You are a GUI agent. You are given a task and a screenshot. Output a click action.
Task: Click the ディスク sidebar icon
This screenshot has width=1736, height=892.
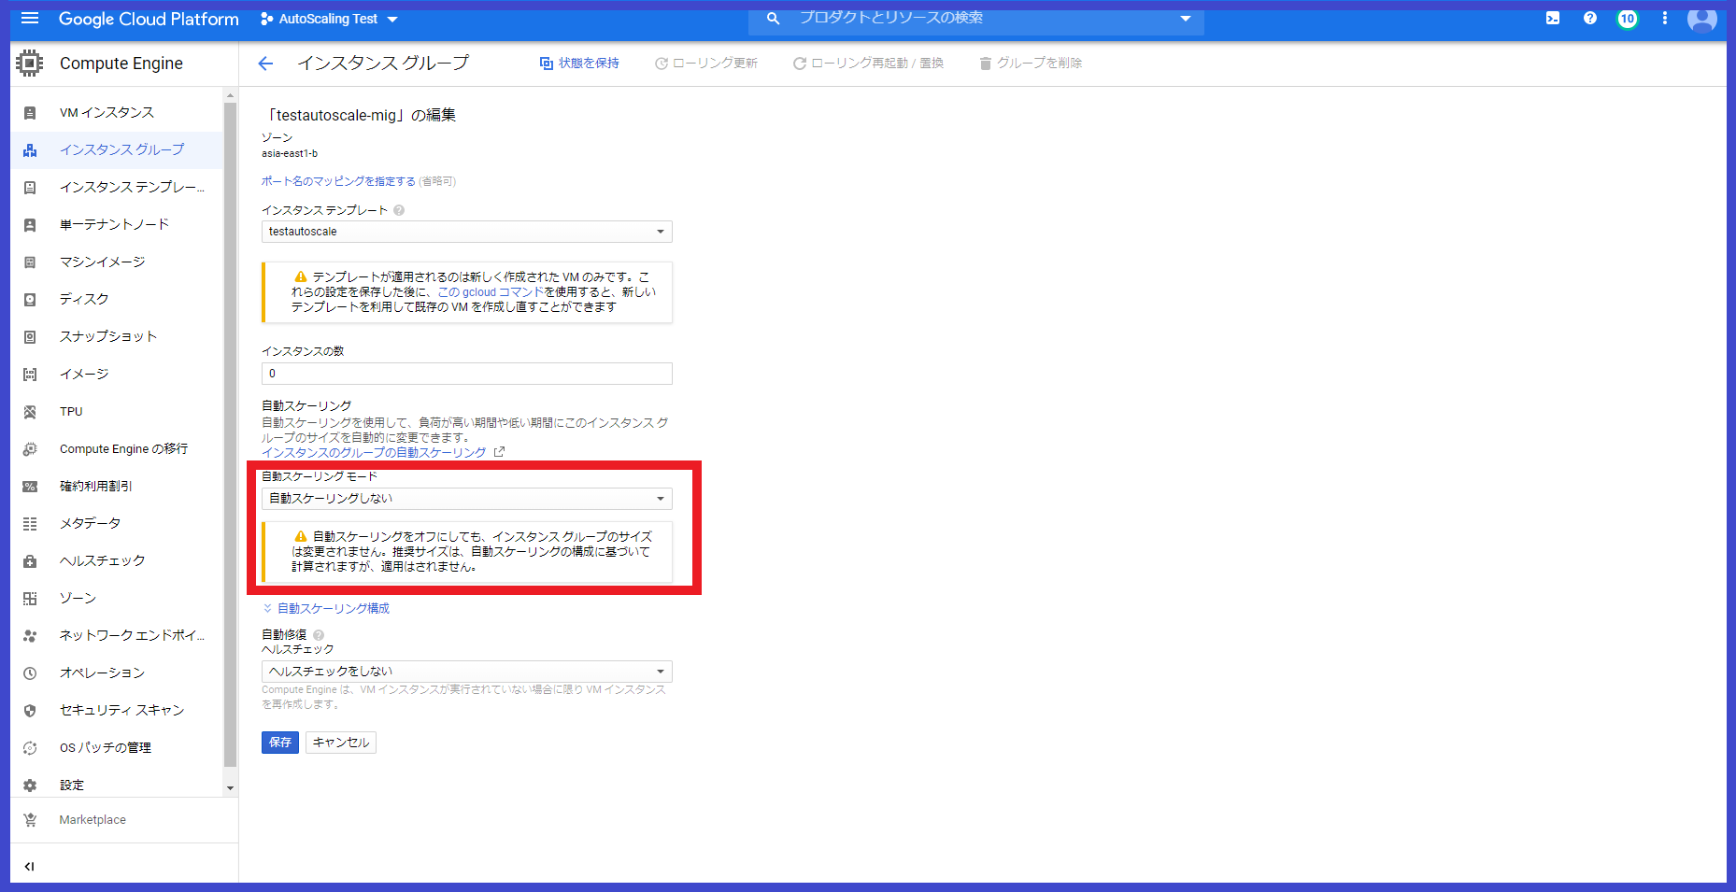(x=30, y=300)
